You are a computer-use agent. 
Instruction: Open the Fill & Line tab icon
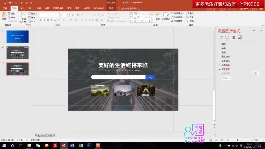(x=221, y=37)
